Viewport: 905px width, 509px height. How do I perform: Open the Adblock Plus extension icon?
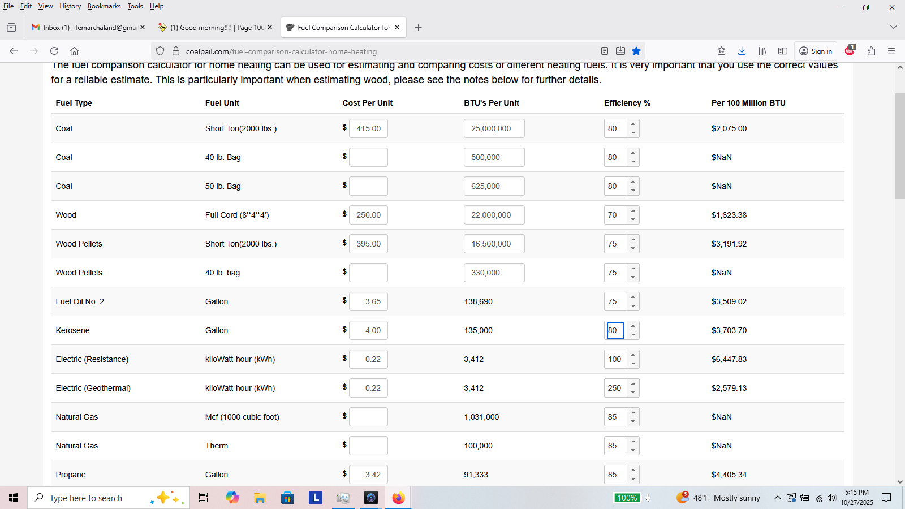[850, 51]
